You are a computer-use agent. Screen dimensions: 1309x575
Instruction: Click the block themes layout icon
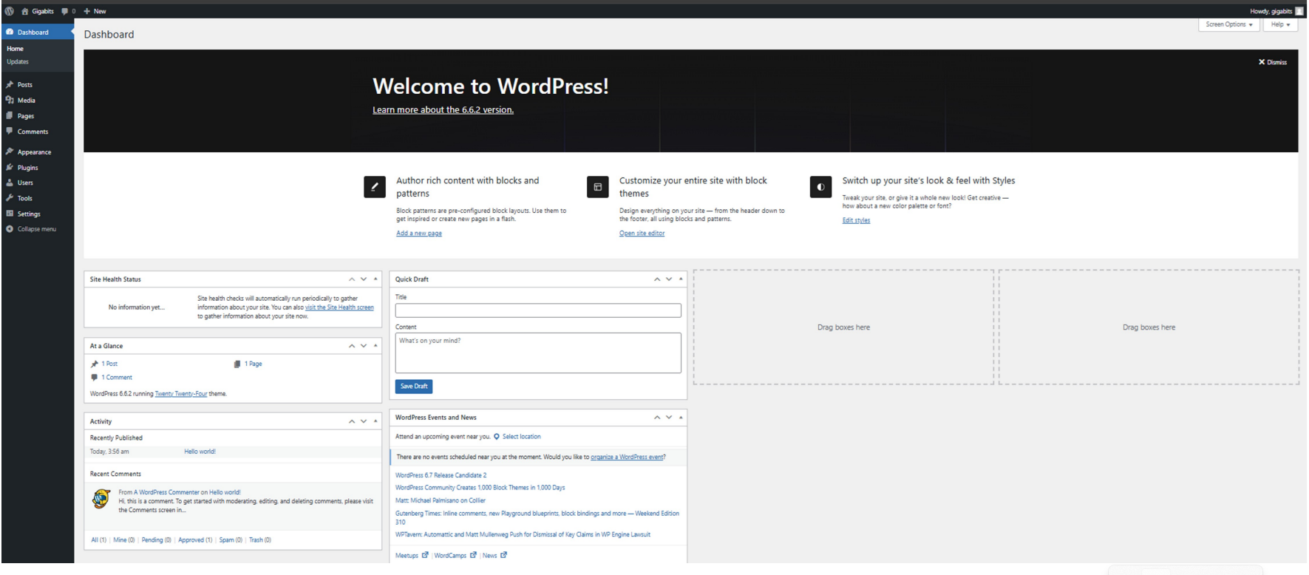coord(597,187)
